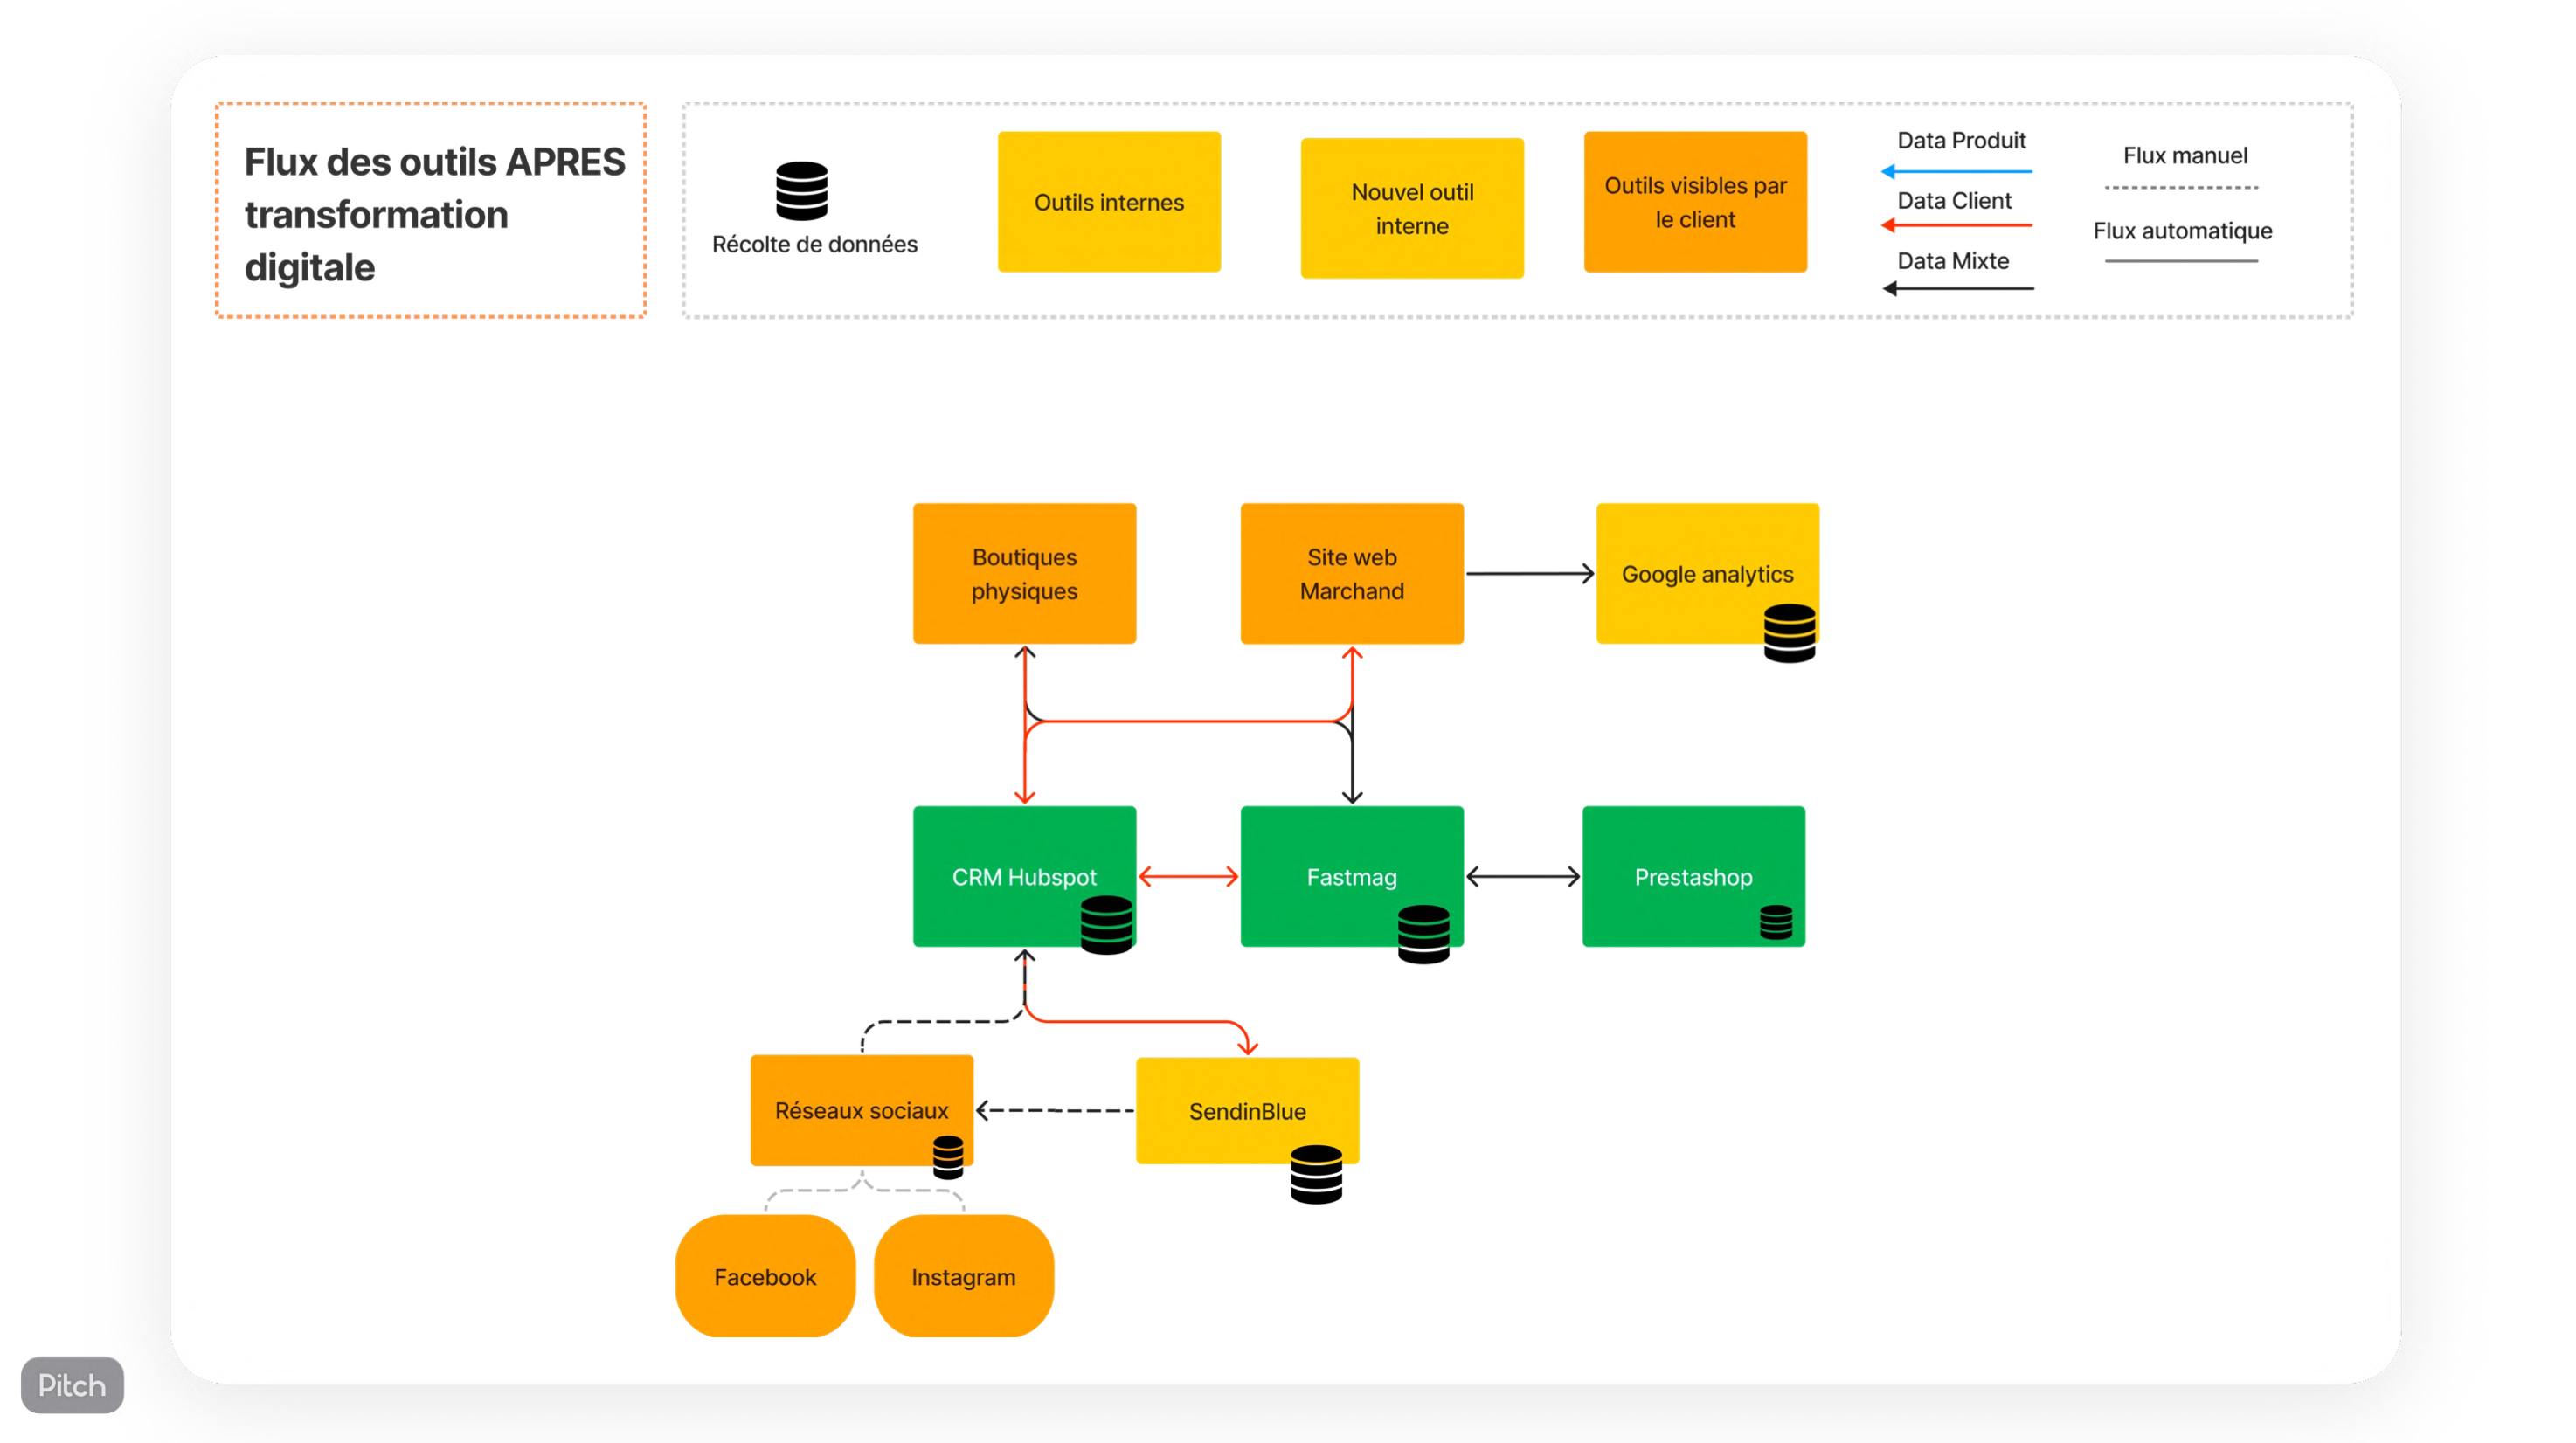The width and height of the screenshot is (2576, 1443).
Task: Click the dashed arrow from SendinBlue to Réseaux sociaux
Action: (x=1054, y=1110)
